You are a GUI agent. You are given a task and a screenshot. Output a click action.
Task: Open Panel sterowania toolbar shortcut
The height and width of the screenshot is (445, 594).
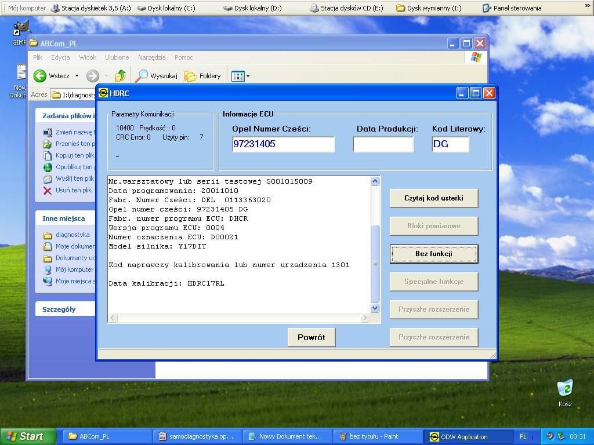pyautogui.click(x=512, y=8)
